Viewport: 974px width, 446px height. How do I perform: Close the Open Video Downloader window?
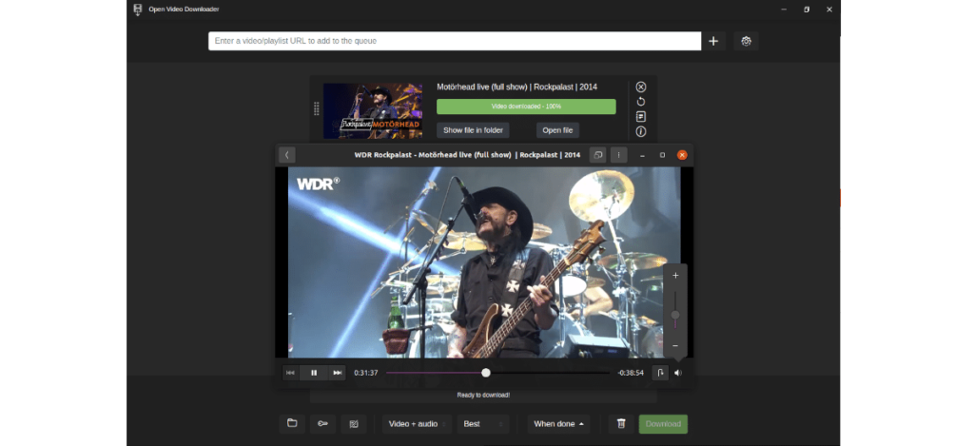point(828,10)
